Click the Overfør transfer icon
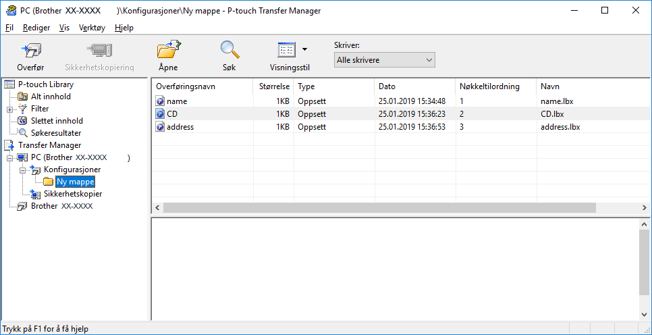Screen dimensions: 652x335 pos(30,51)
